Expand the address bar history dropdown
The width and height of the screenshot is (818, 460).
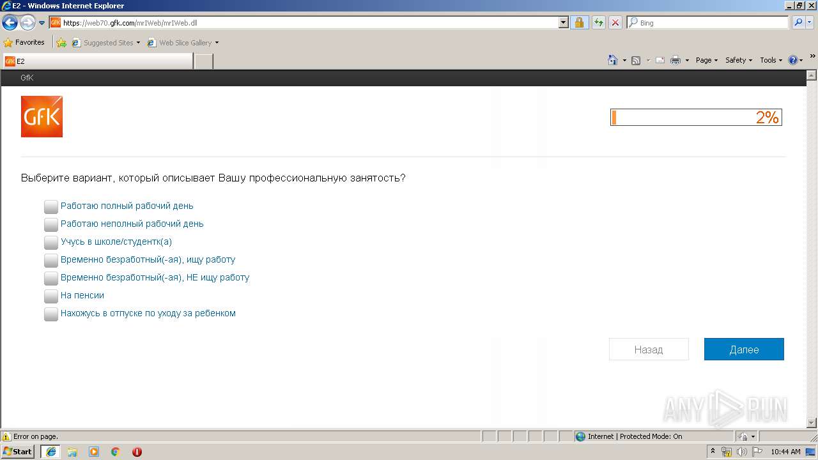coord(563,22)
